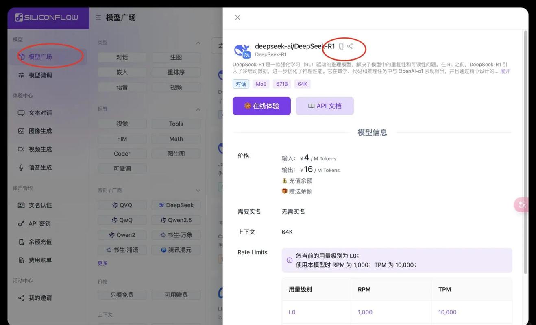Click the 余额充值 wallet icon

click(x=21, y=242)
